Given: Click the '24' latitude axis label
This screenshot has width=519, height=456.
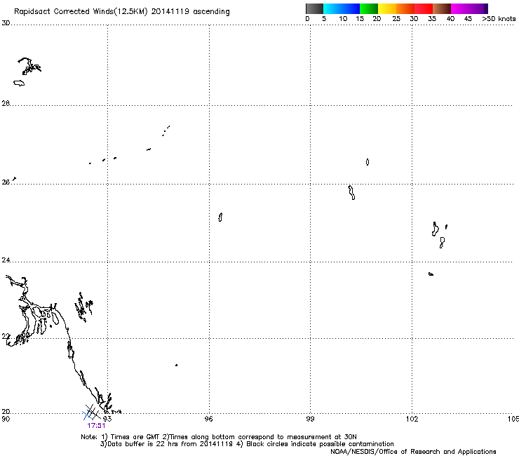Looking at the screenshot, I should click(6, 260).
